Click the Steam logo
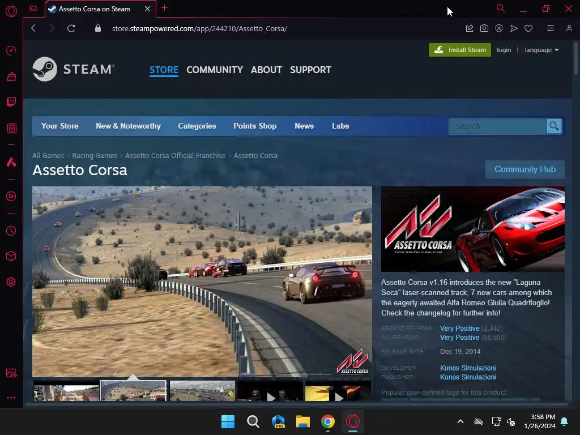This screenshot has width=580, height=435. 73,69
